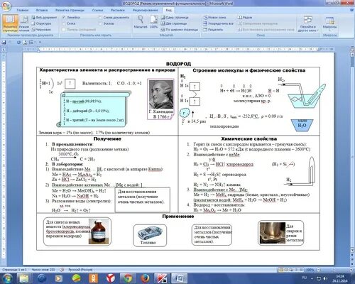This screenshot has height=284, width=355.
Task: Click zoom in plus on slider
Action: click(351, 270)
